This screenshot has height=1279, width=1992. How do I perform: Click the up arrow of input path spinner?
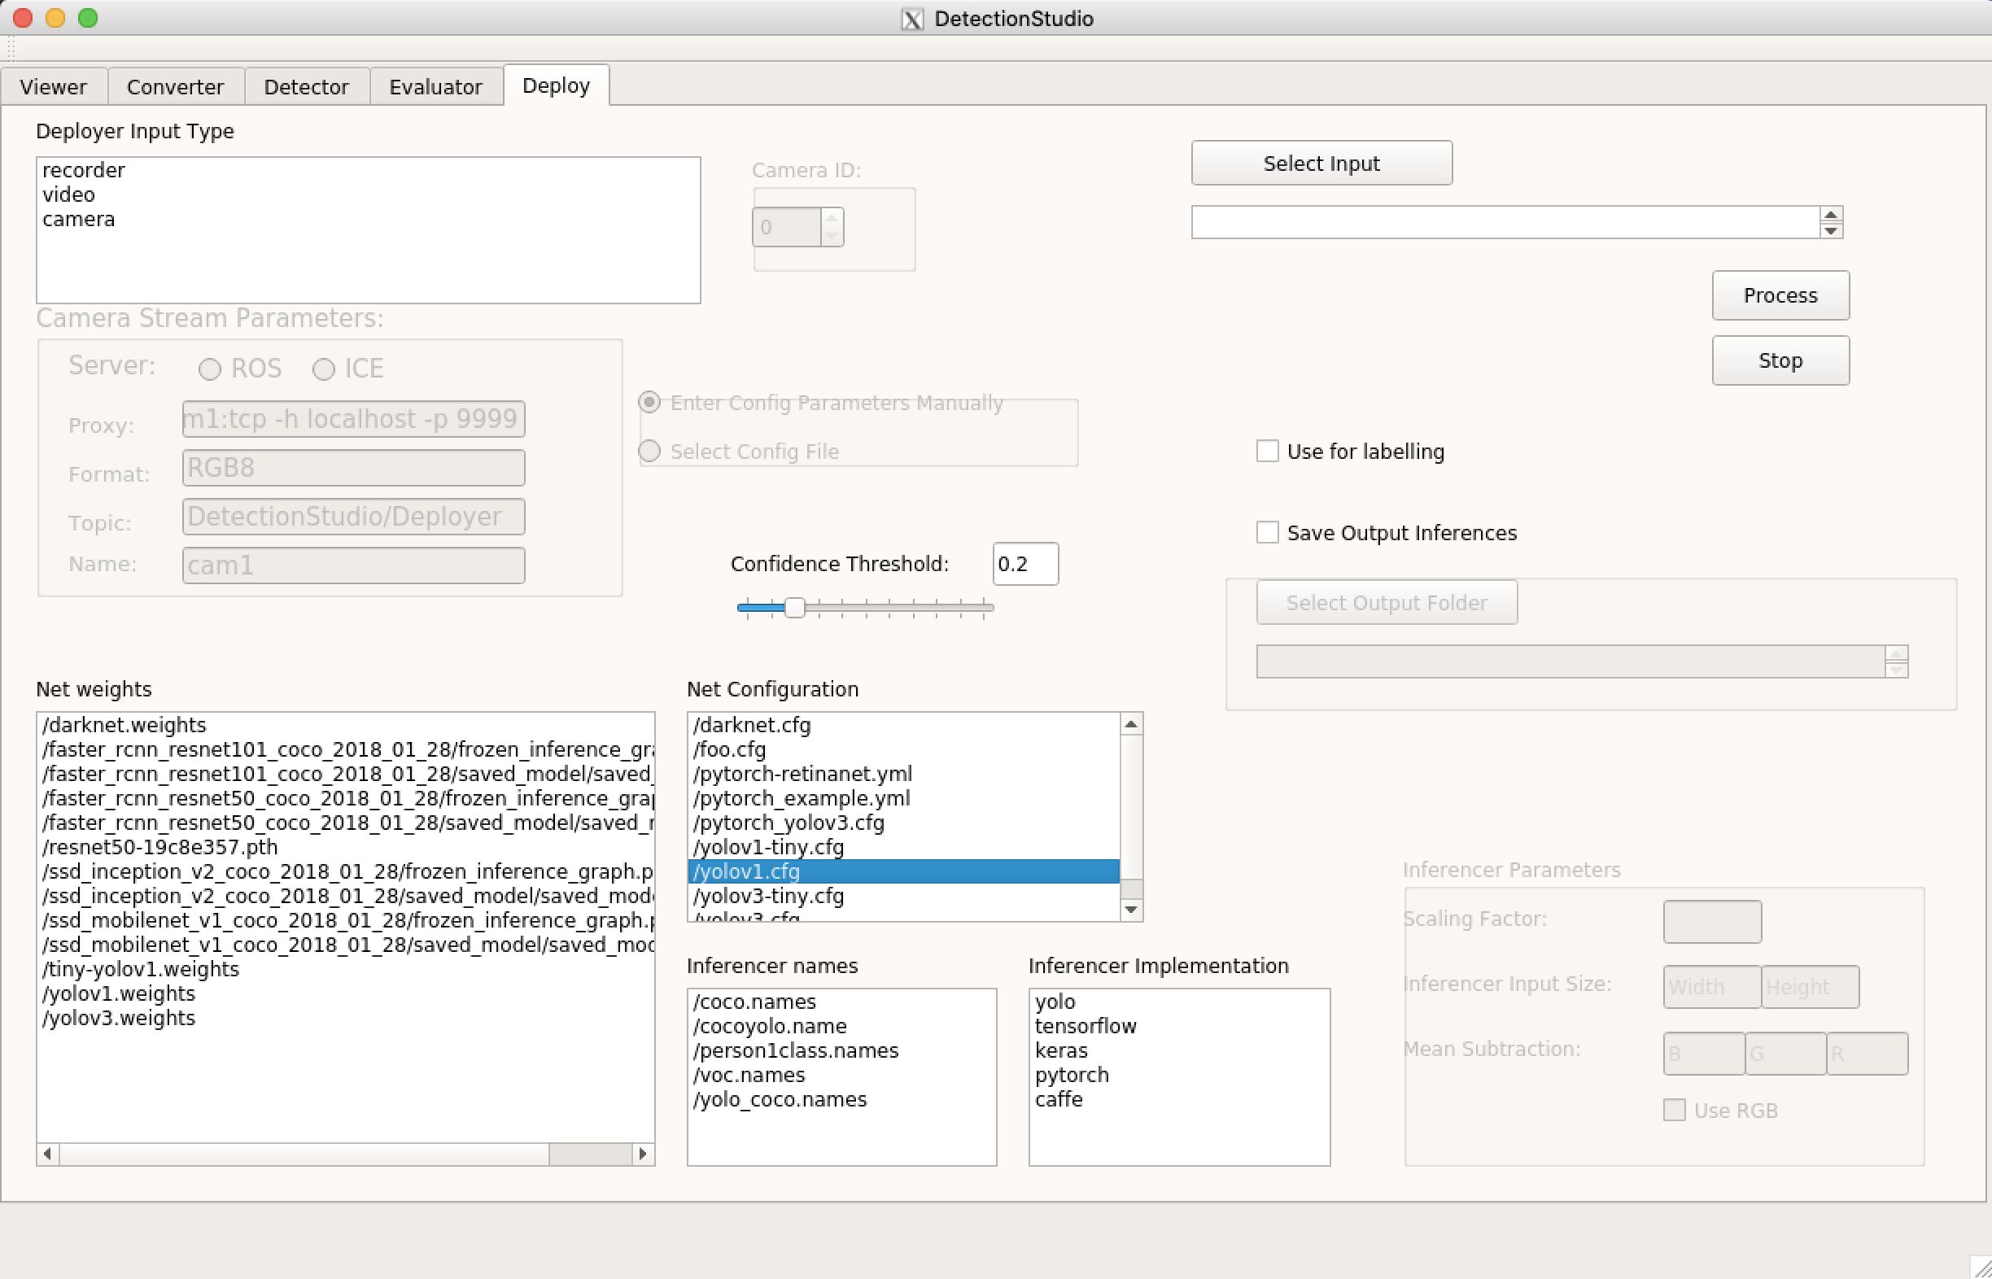(x=1830, y=215)
